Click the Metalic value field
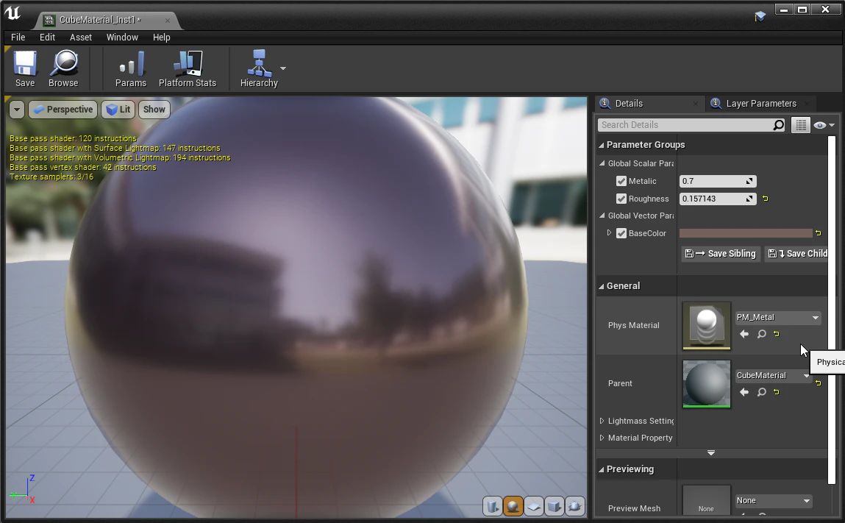Screen dimensions: 845x523 [x=718, y=181]
